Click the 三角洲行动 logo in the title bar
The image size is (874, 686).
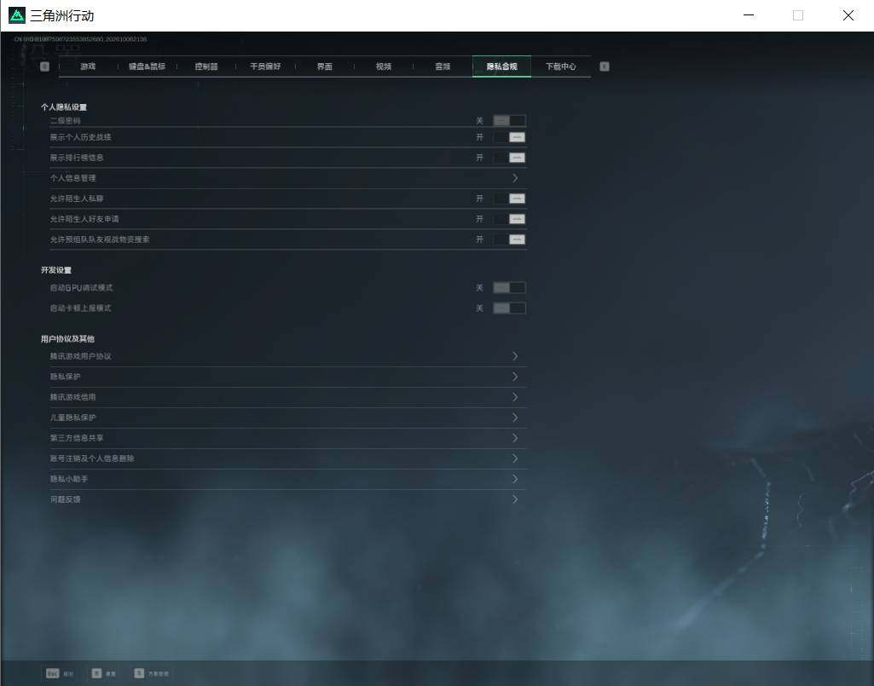coord(17,15)
